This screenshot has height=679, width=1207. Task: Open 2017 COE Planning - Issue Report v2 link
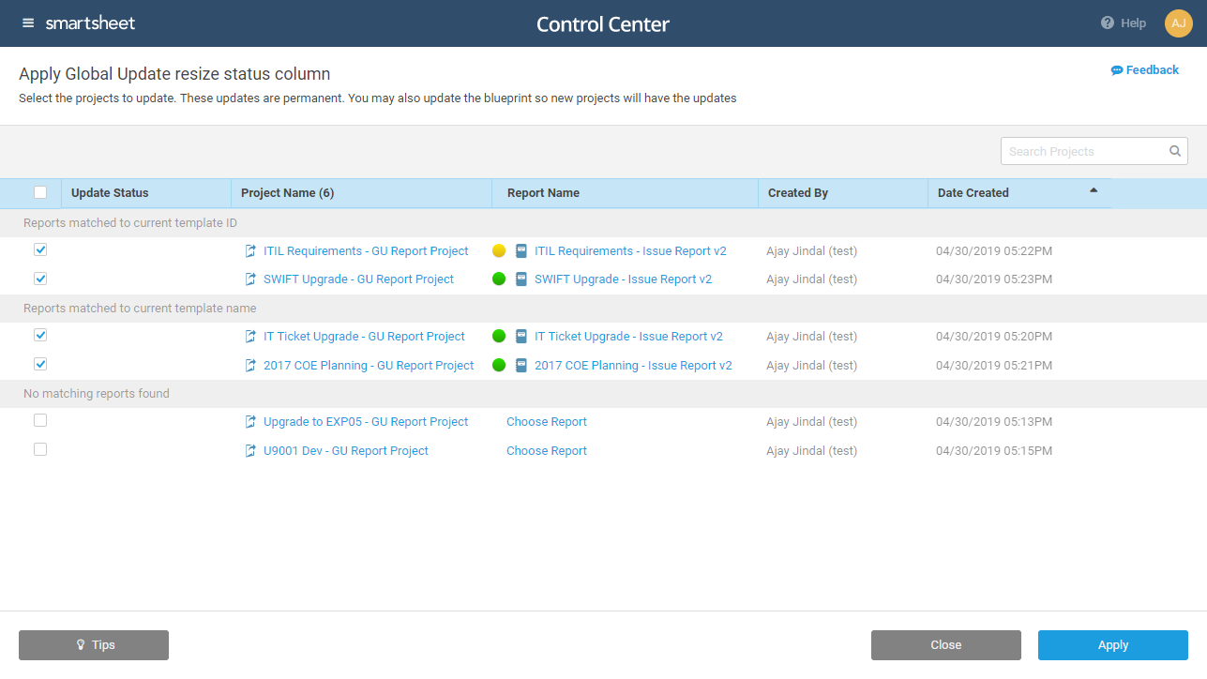click(x=633, y=366)
